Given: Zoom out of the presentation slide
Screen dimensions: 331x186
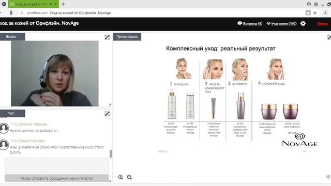Looking at the screenshot, I should [x=129, y=177].
